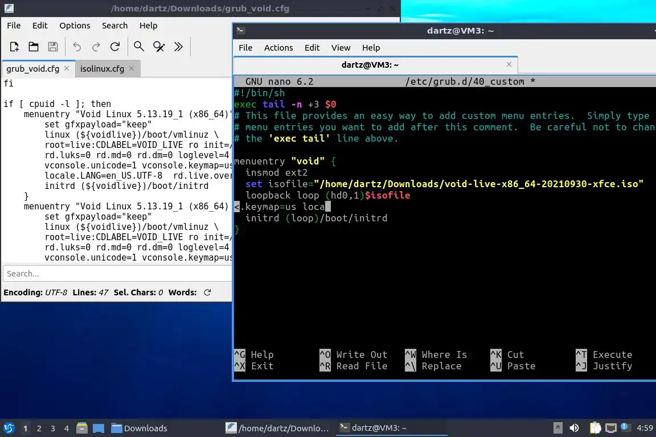Close the isolinux.cfg tab
This screenshot has width=656, height=437.
point(132,68)
